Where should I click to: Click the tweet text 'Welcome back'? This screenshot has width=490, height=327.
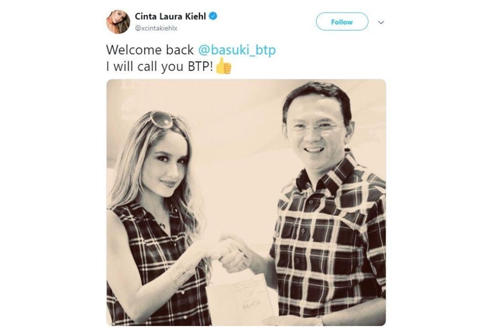[x=149, y=50]
